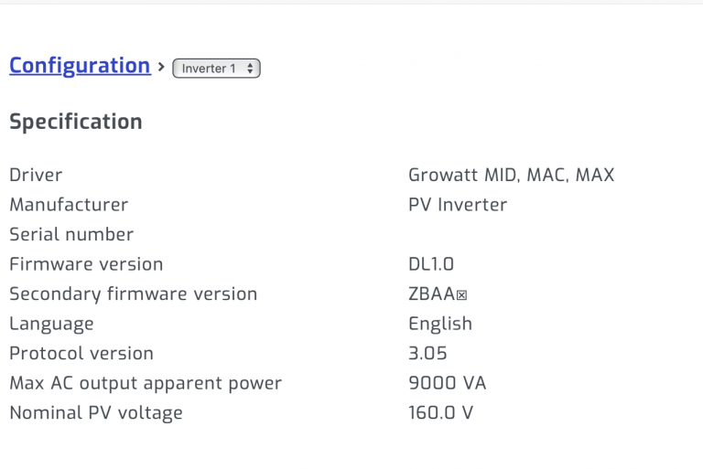Viewport: 703px width, 469px height.
Task: Select the English language value
Action: click(440, 324)
